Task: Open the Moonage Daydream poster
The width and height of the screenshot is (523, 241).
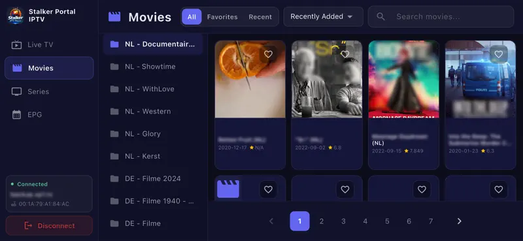Action: [x=403, y=79]
